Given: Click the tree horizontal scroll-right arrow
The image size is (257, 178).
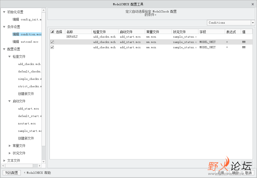Looking at the screenshot, I should [x=39, y=166].
